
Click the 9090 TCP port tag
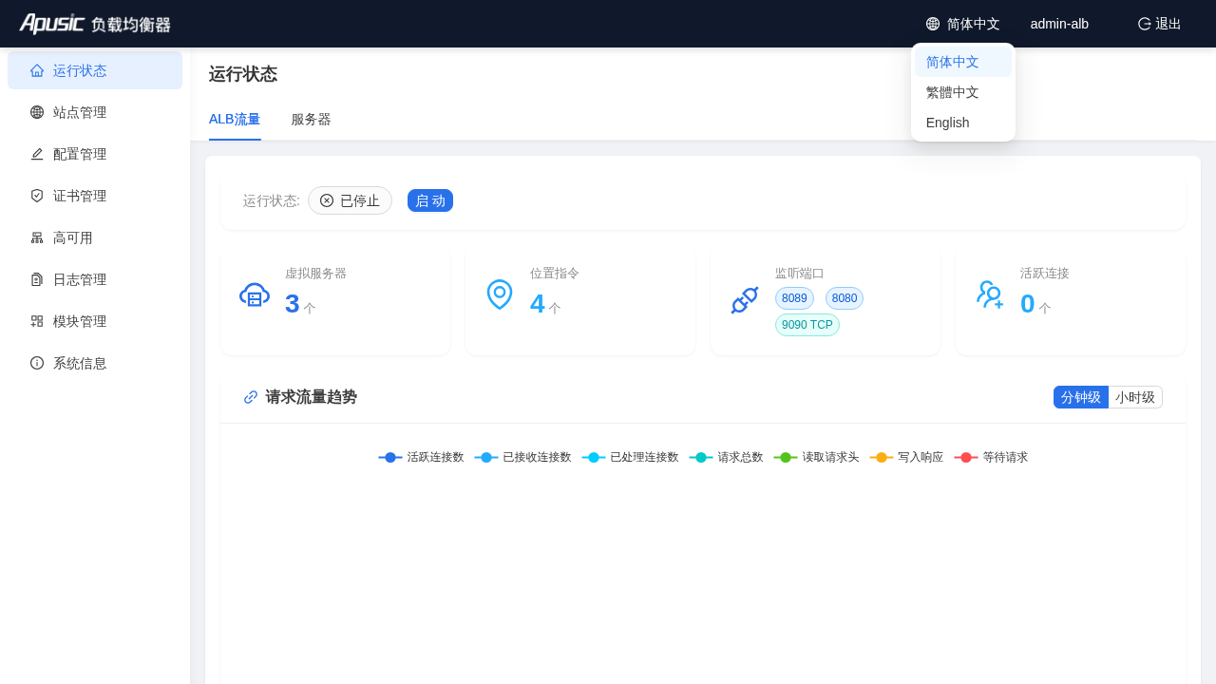point(807,325)
